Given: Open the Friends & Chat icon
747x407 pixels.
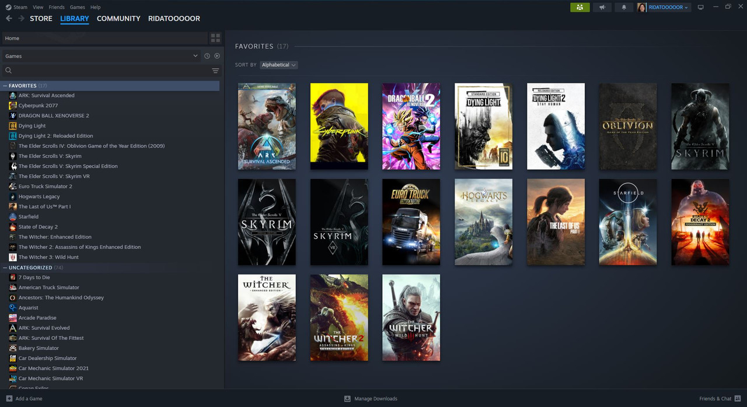Looking at the screenshot, I should (738, 399).
